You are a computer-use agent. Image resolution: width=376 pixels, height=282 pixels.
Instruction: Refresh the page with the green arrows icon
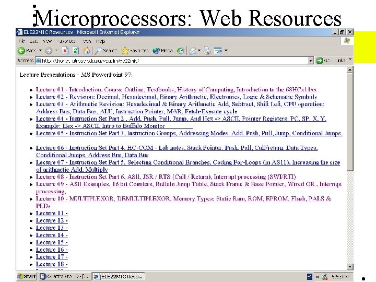point(76,51)
